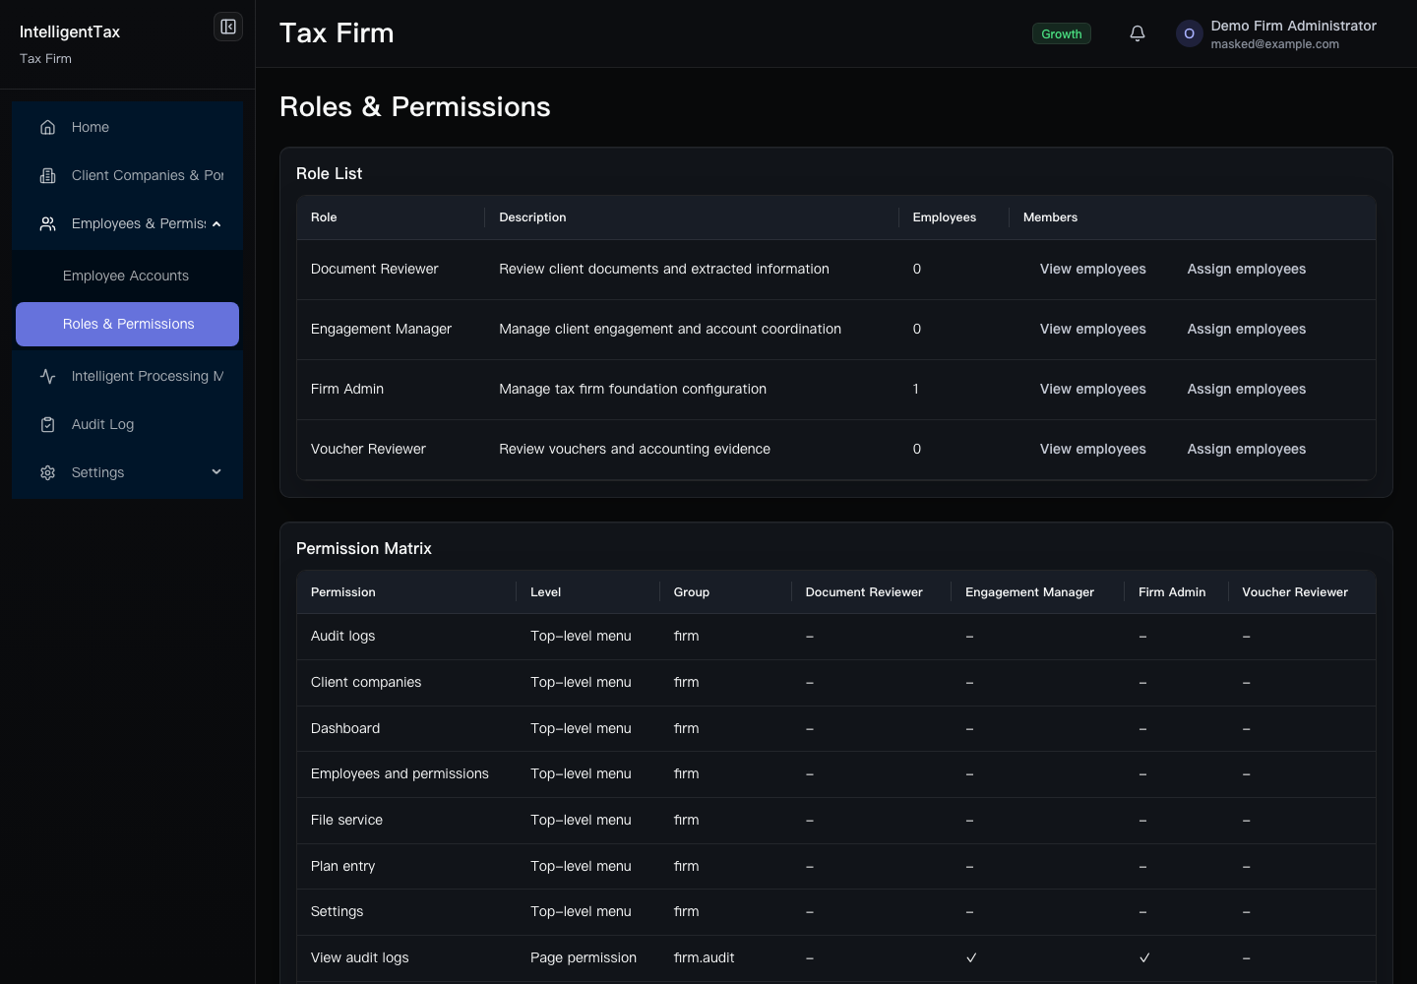
Task: Click the Employees people icon
Action: pyautogui.click(x=47, y=223)
